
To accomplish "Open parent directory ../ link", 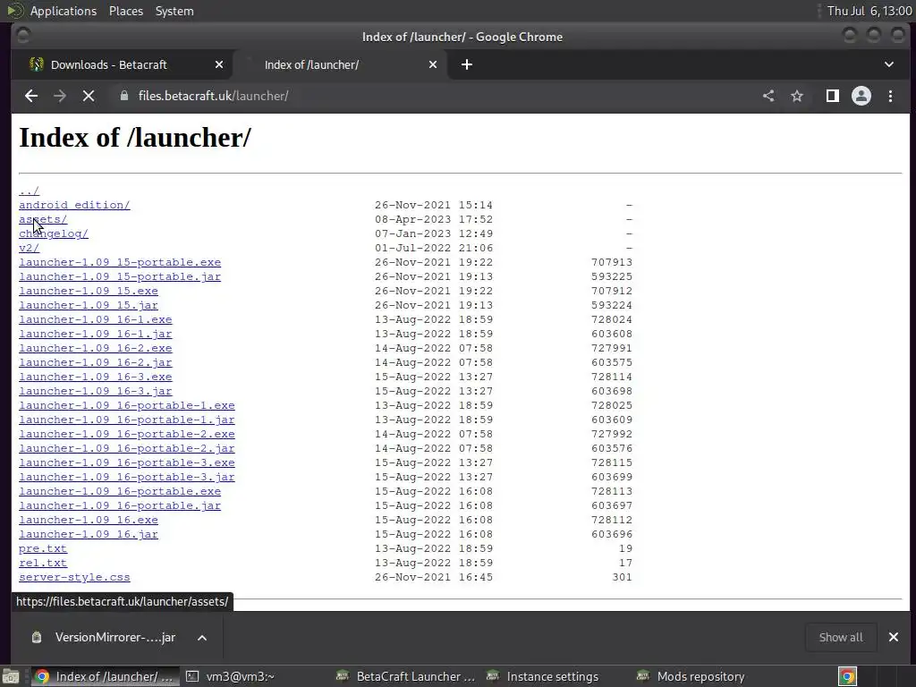I will [29, 191].
